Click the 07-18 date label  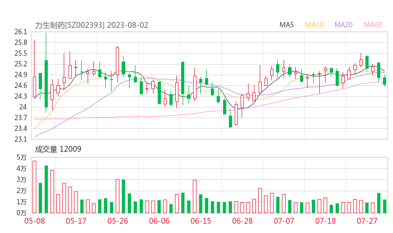point(326,221)
